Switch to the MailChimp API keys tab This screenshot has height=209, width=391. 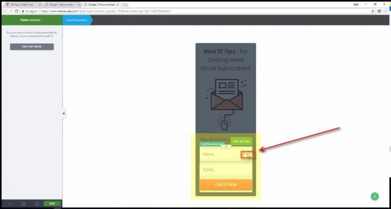(23, 5)
